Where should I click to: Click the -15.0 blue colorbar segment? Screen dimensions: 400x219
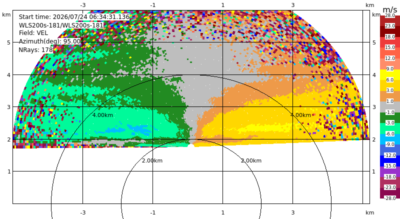click(390, 161)
